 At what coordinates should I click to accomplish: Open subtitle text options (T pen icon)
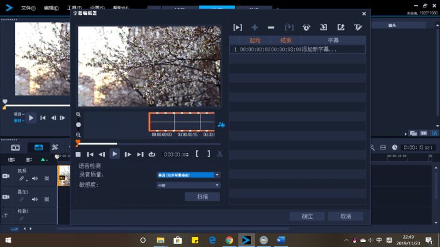358,27
